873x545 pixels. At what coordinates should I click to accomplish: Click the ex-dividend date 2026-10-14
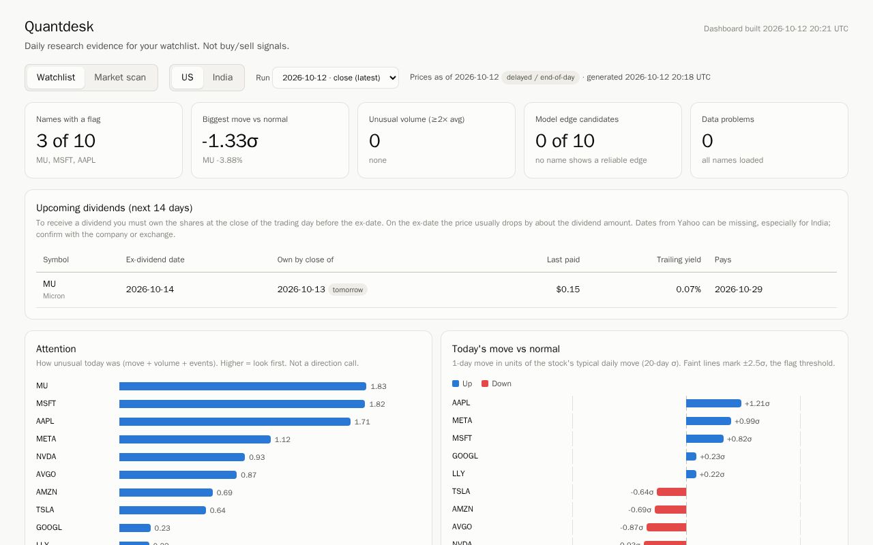pyautogui.click(x=150, y=290)
